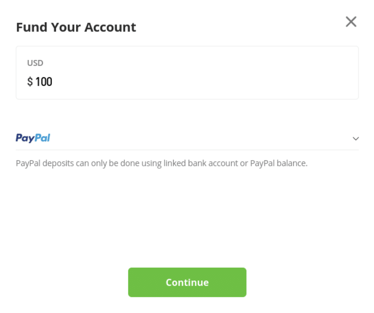Viewport: 374px width, 313px height.
Task: Click the Continue button
Action: [x=187, y=282]
